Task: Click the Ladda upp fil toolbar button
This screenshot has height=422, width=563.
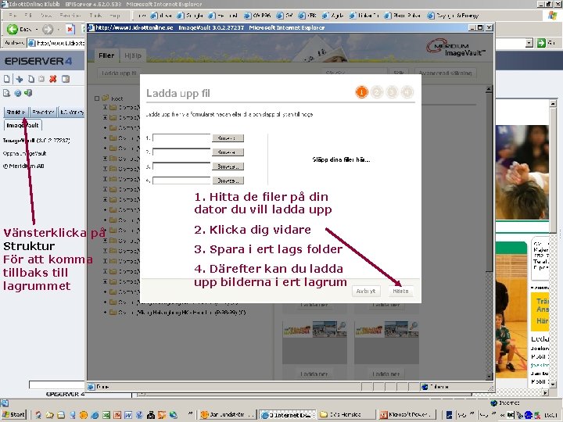Action: 119,73
